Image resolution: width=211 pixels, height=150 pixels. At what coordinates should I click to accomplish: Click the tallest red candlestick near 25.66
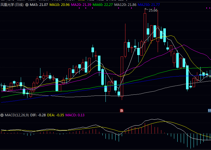coord(145,28)
